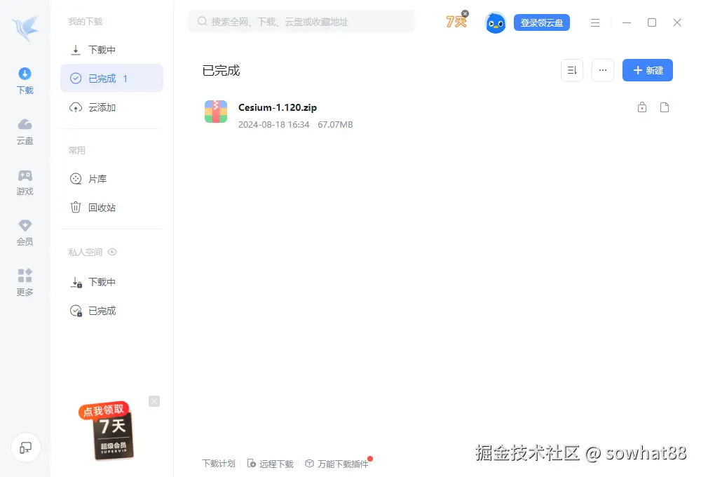The height and width of the screenshot is (477, 701).
Task: Click the Xunlei hummingbird logo
Action: coord(25,28)
